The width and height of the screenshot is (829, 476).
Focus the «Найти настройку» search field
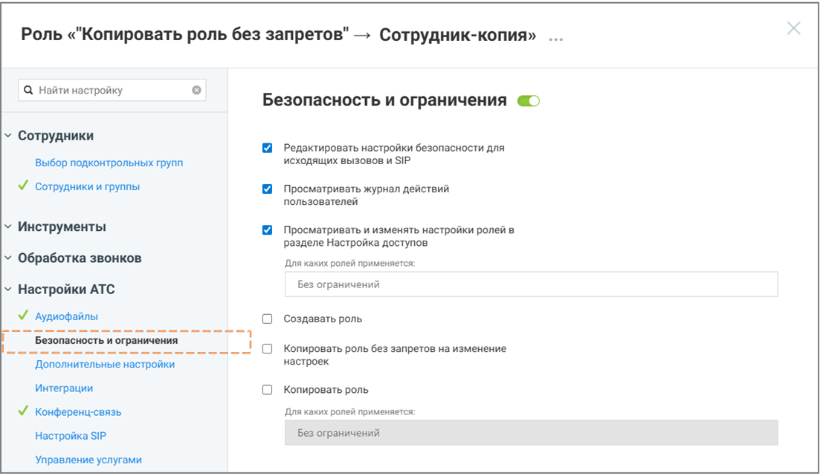click(x=112, y=91)
